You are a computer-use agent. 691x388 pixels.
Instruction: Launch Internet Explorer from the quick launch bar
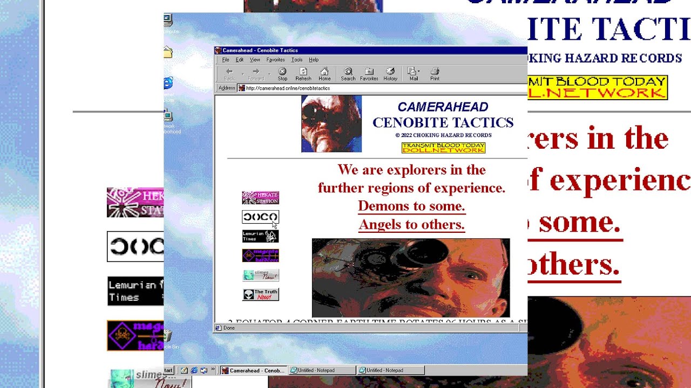point(194,370)
